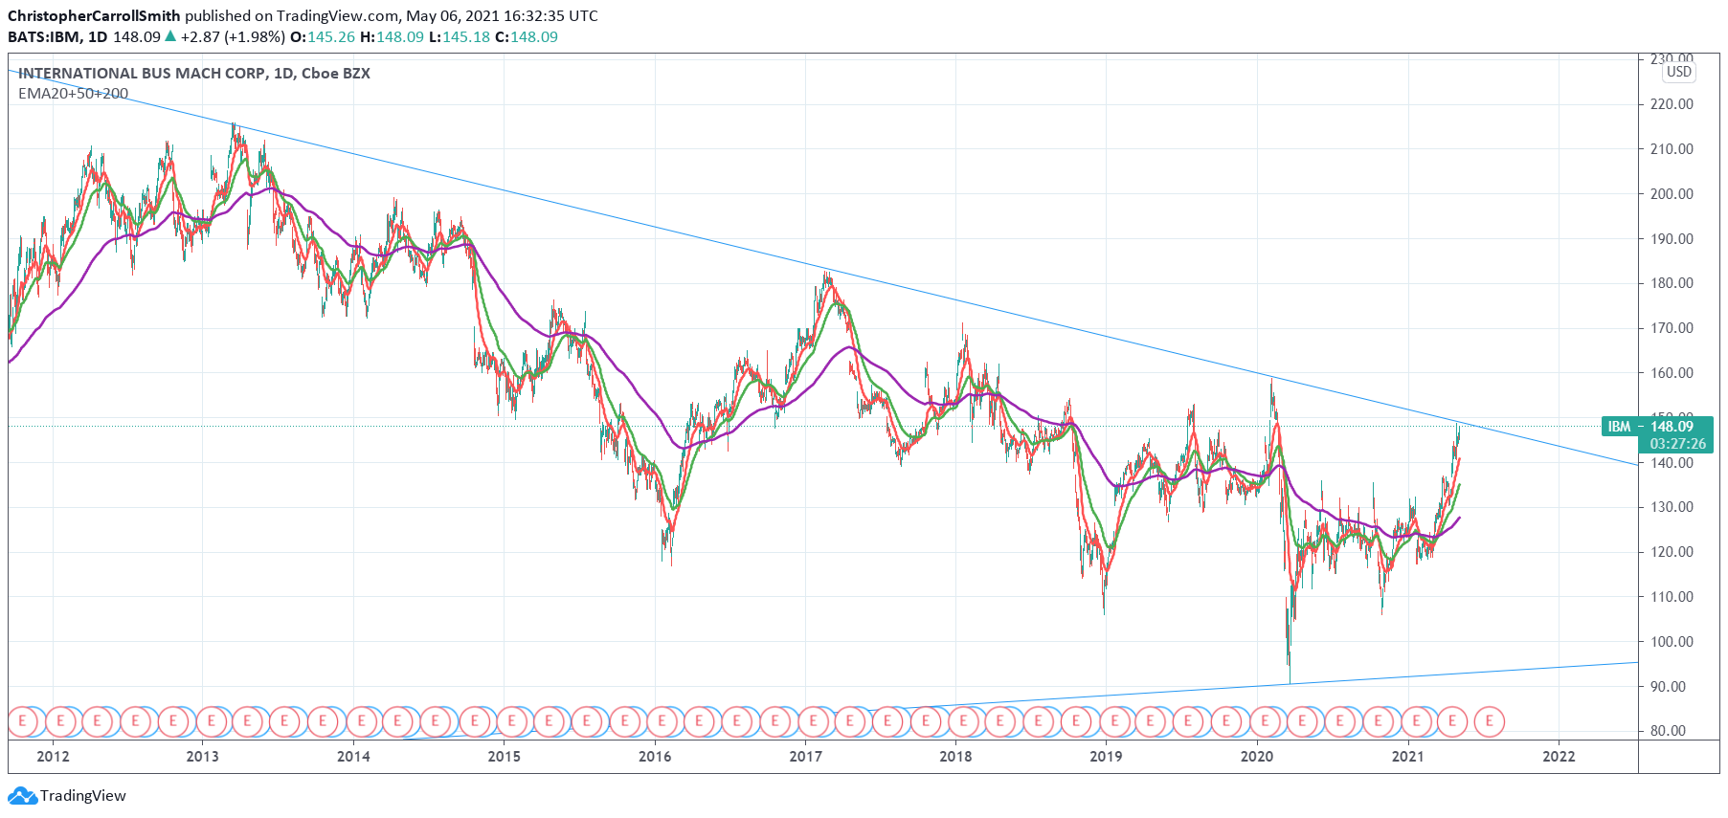The height and width of the screenshot is (818, 1728).
Task: Click the 2016 year label on time axis
Action: coord(655,757)
